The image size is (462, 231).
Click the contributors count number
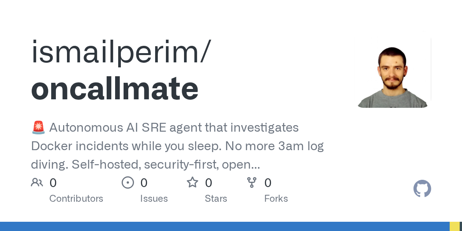point(53,183)
